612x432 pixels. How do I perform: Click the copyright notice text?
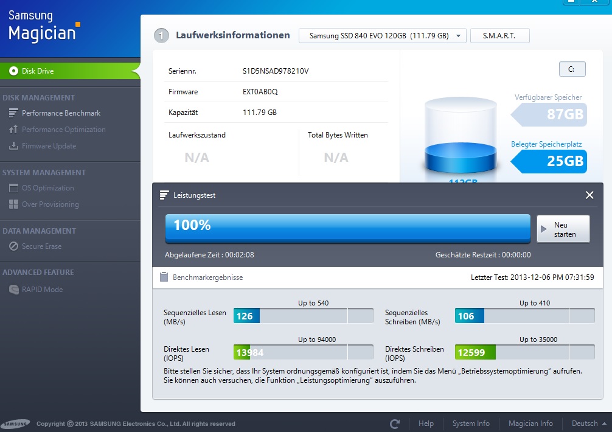(x=136, y=424)
